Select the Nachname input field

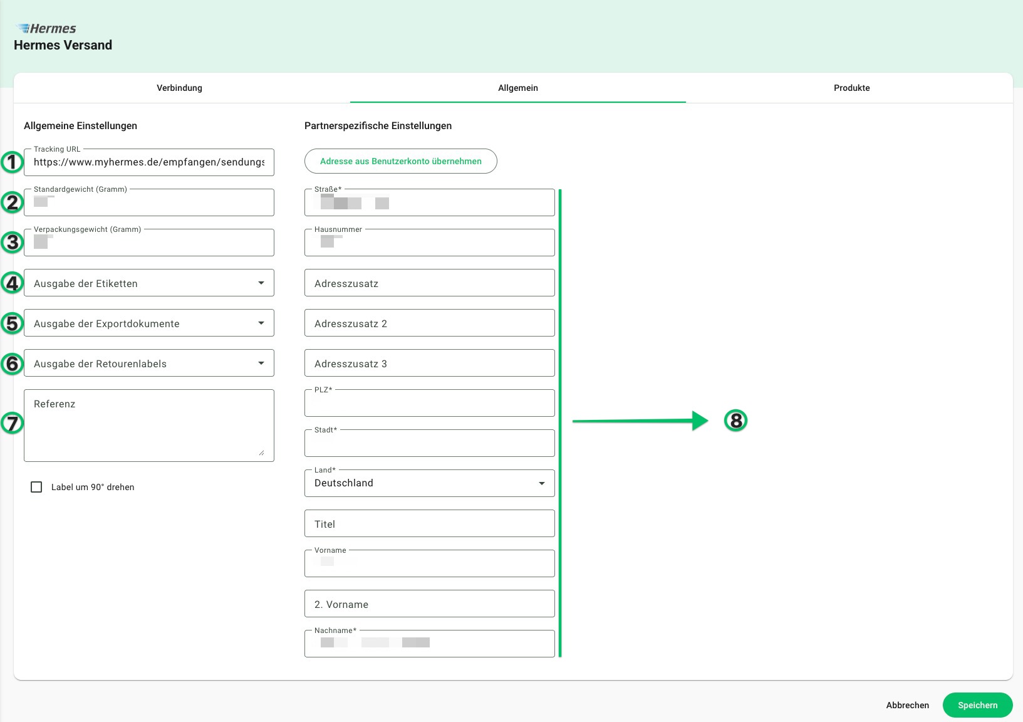point(430,644)
